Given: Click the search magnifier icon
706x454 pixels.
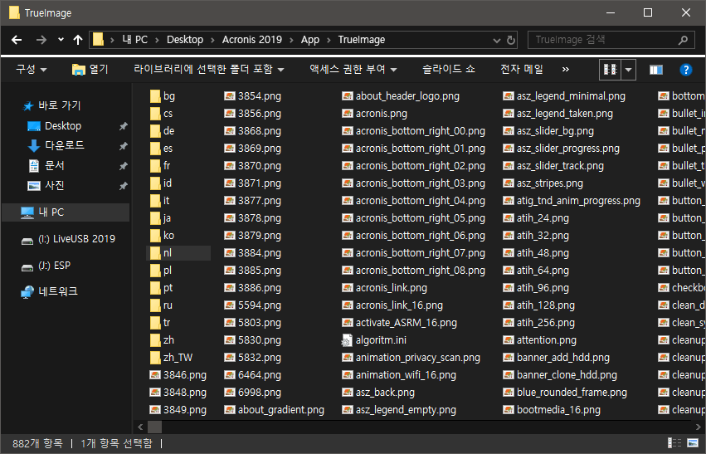Looking at the screenshot, I should click(x=683, y=40).
